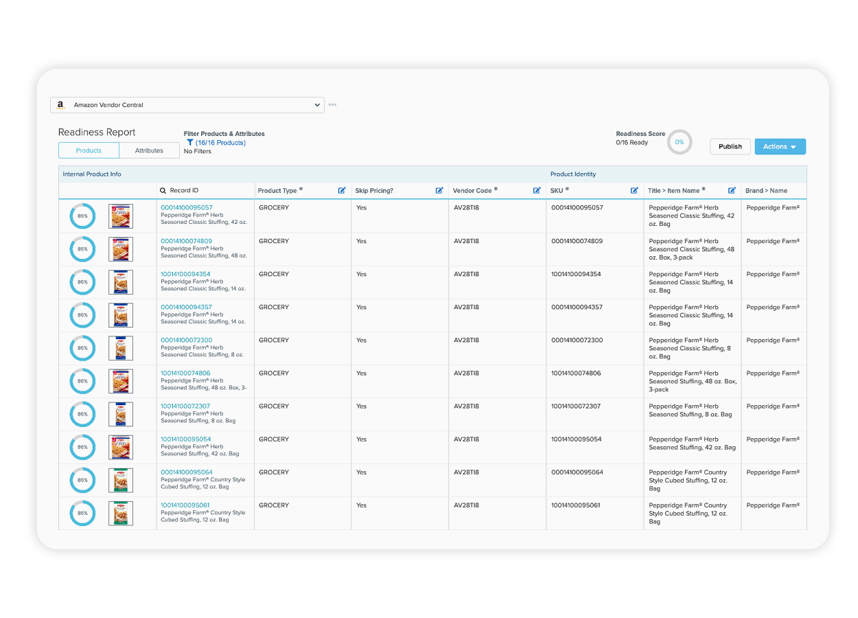Click the Amazon logo icon in channel selector

click(x=60, y=105)
